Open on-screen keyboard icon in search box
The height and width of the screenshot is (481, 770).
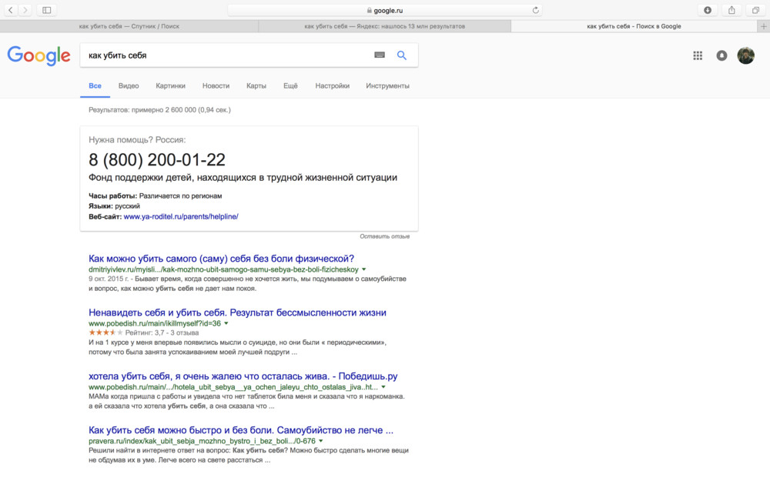pos(380,55)
